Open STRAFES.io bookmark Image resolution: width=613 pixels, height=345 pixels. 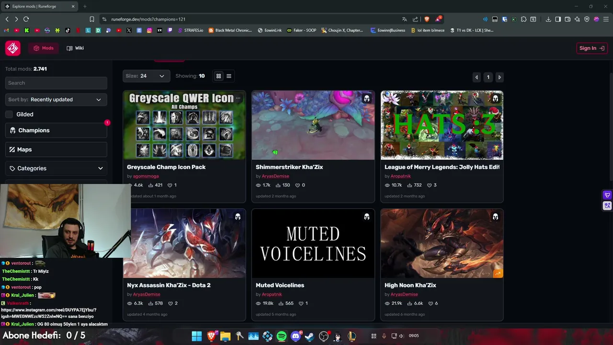click(x=190, y=30)
